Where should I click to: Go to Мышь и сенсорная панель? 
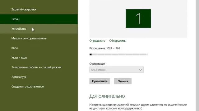39,38
